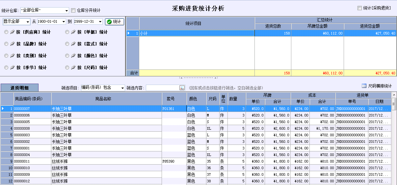
Task: Click barcode cell 00000007
Action: 32,109
